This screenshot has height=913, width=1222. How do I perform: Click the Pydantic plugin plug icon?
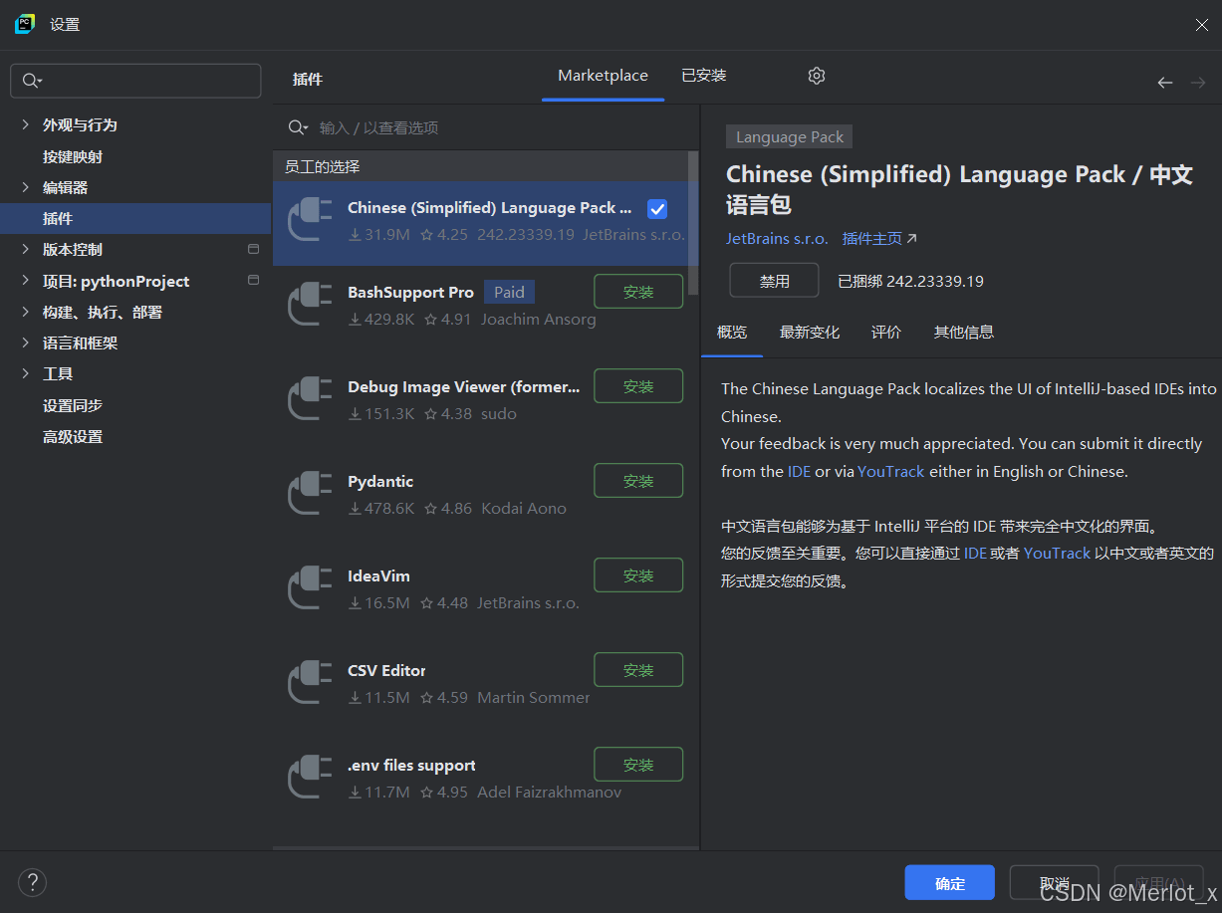click(310, 494)
